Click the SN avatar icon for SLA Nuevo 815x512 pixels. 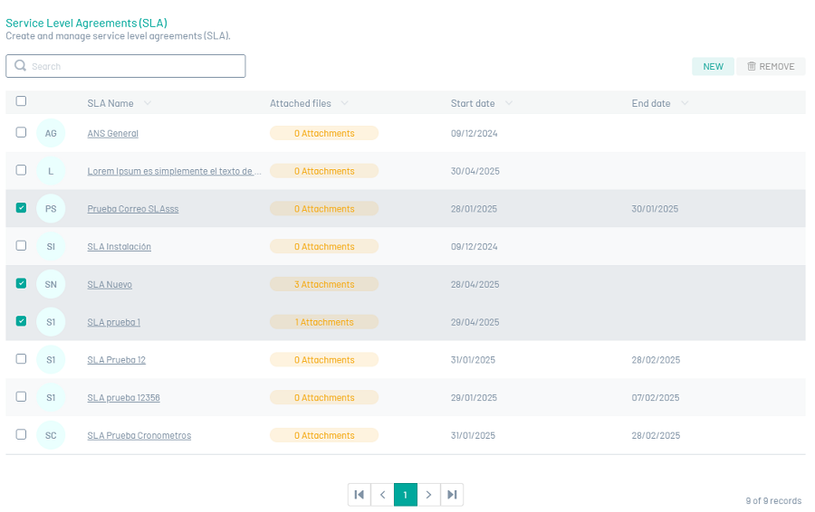point(51,285)
